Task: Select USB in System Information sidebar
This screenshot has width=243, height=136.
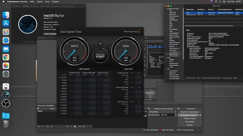Action: point(170,31)
